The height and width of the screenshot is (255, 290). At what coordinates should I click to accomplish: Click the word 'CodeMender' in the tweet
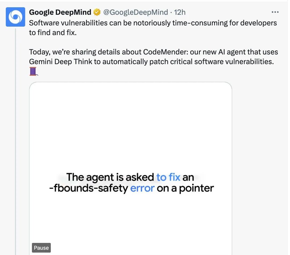pyautogui.click(x=164, y=52)
